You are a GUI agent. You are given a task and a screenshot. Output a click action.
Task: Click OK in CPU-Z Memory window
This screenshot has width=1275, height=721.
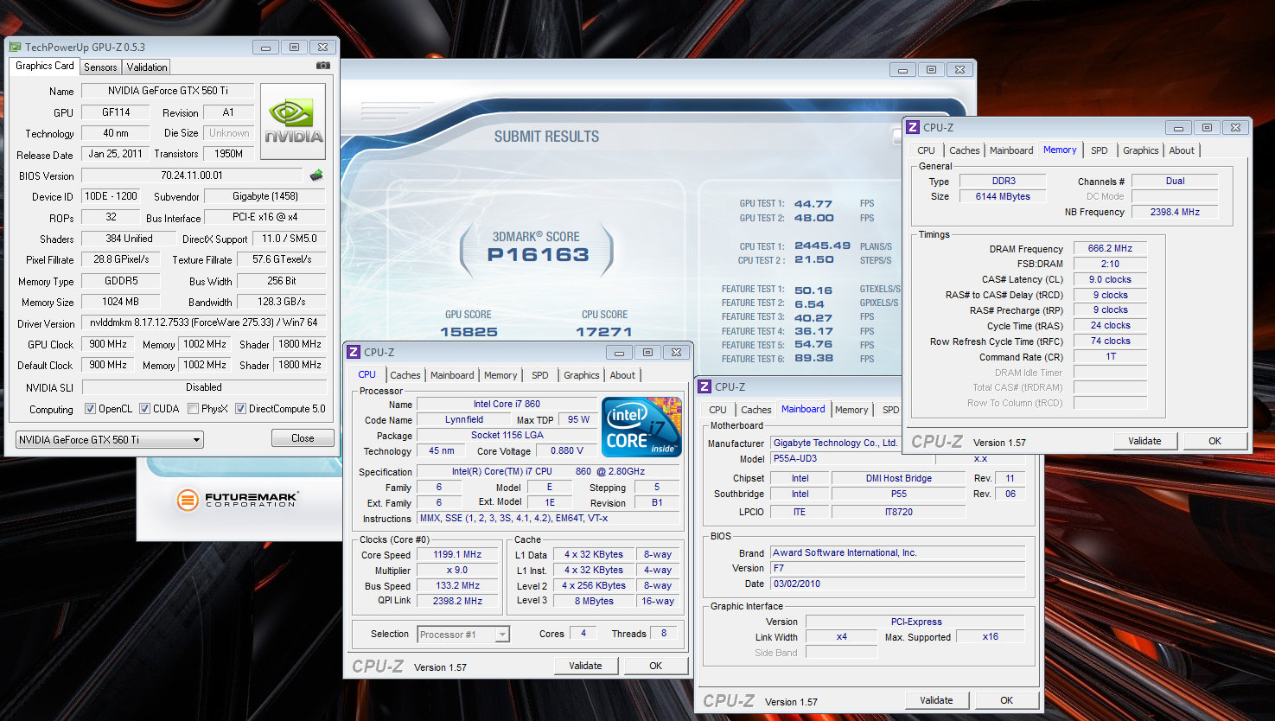coord(1214,441)
